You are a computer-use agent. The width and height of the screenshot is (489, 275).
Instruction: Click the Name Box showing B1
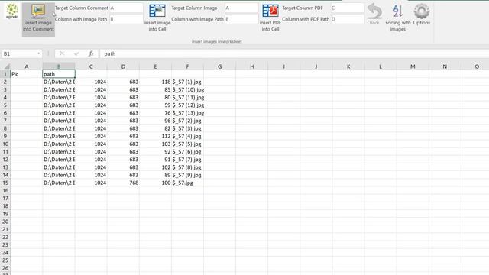pyautogui.click(x=19, y=53)
